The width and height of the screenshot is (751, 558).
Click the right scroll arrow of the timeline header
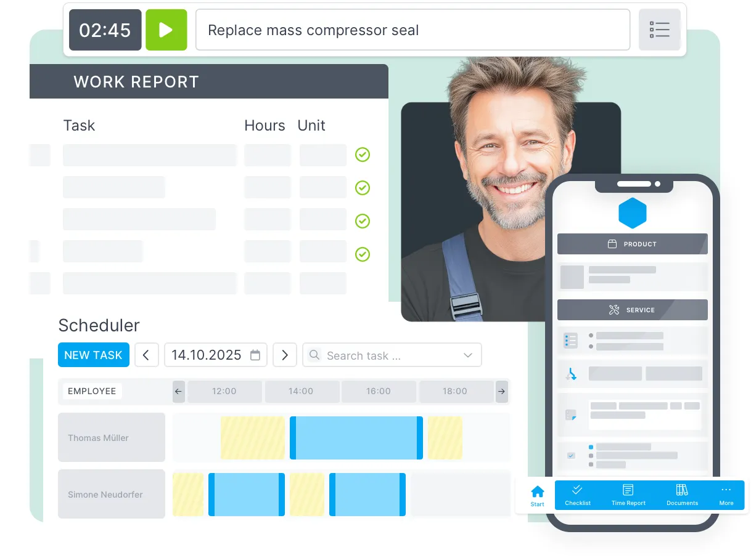pos(502,391)
